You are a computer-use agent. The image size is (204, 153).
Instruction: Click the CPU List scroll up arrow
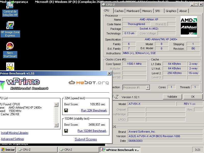click(x=56, y=105)
